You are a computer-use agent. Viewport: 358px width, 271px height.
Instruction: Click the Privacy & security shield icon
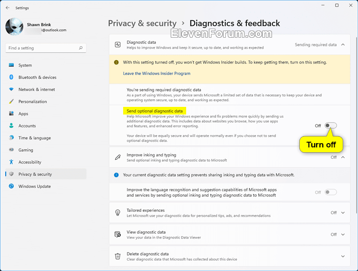11,174
